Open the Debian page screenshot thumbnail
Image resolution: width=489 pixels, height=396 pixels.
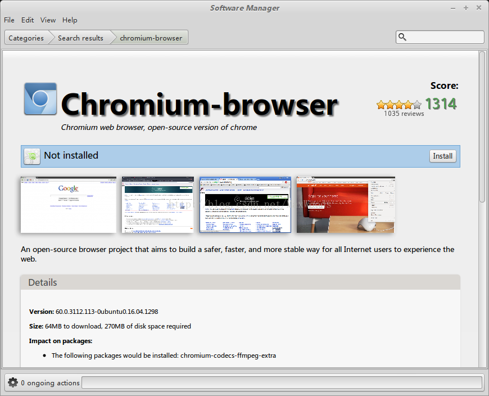(x=245, y=205)
